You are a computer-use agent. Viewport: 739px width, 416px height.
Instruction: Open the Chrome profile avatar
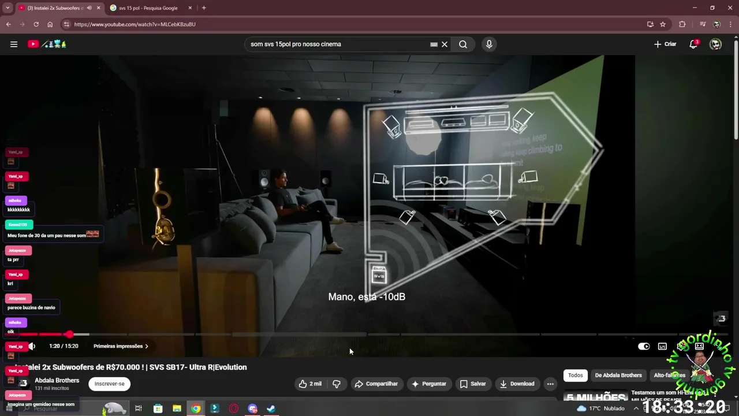pyautogui.click(x=716, y=24)
